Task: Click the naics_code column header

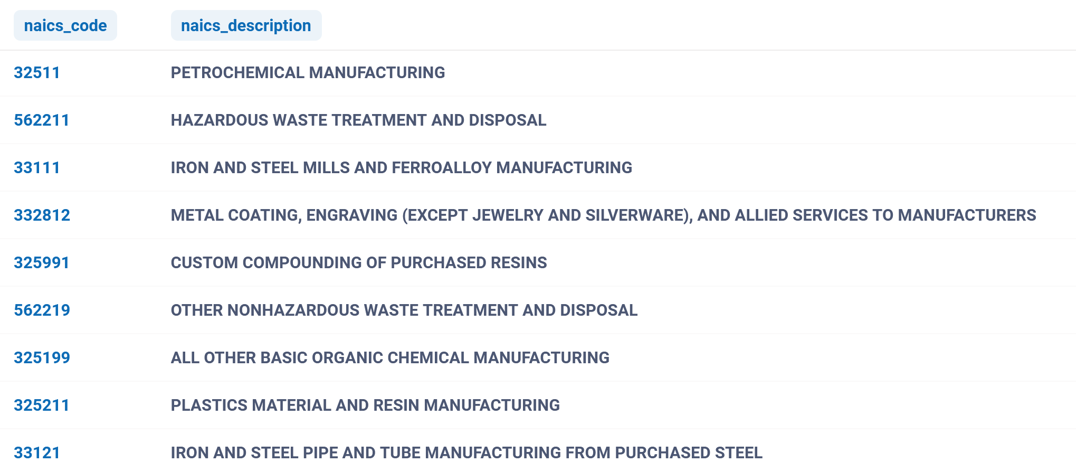Action: tap(65, 25)
